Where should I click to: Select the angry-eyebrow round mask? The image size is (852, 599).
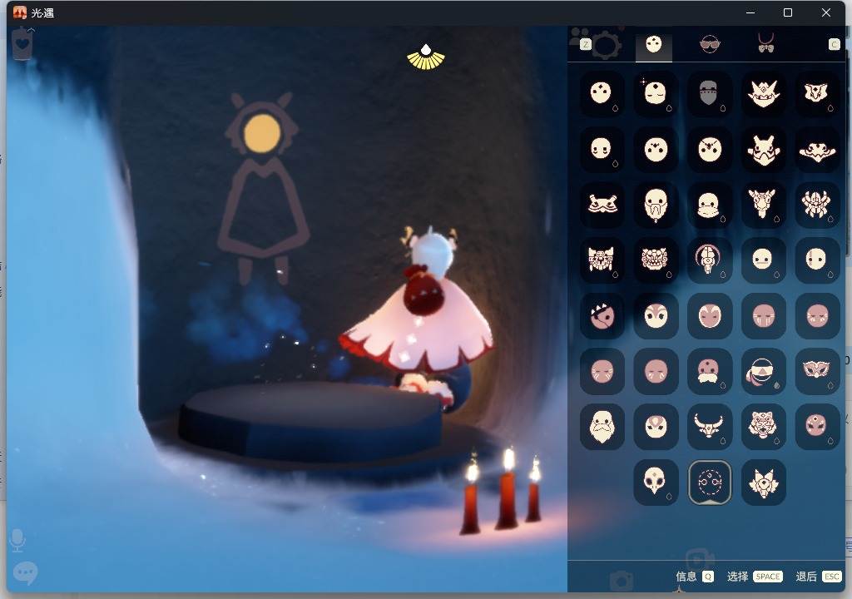(x=709, y=149)
